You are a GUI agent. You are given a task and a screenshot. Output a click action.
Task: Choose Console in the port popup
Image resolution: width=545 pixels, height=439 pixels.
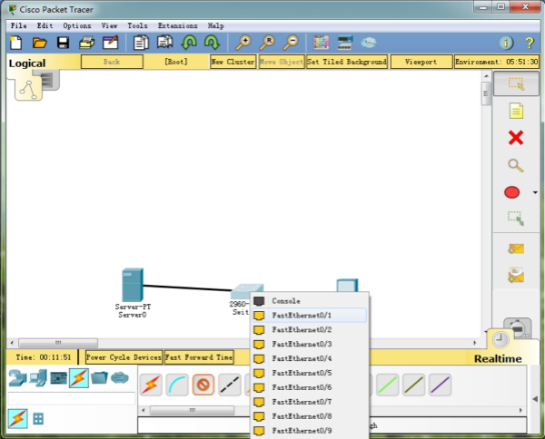(x=310, y=301)
